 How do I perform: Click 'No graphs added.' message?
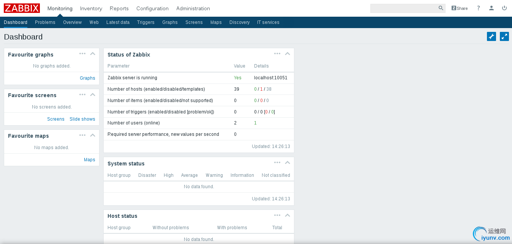(52, 66)
